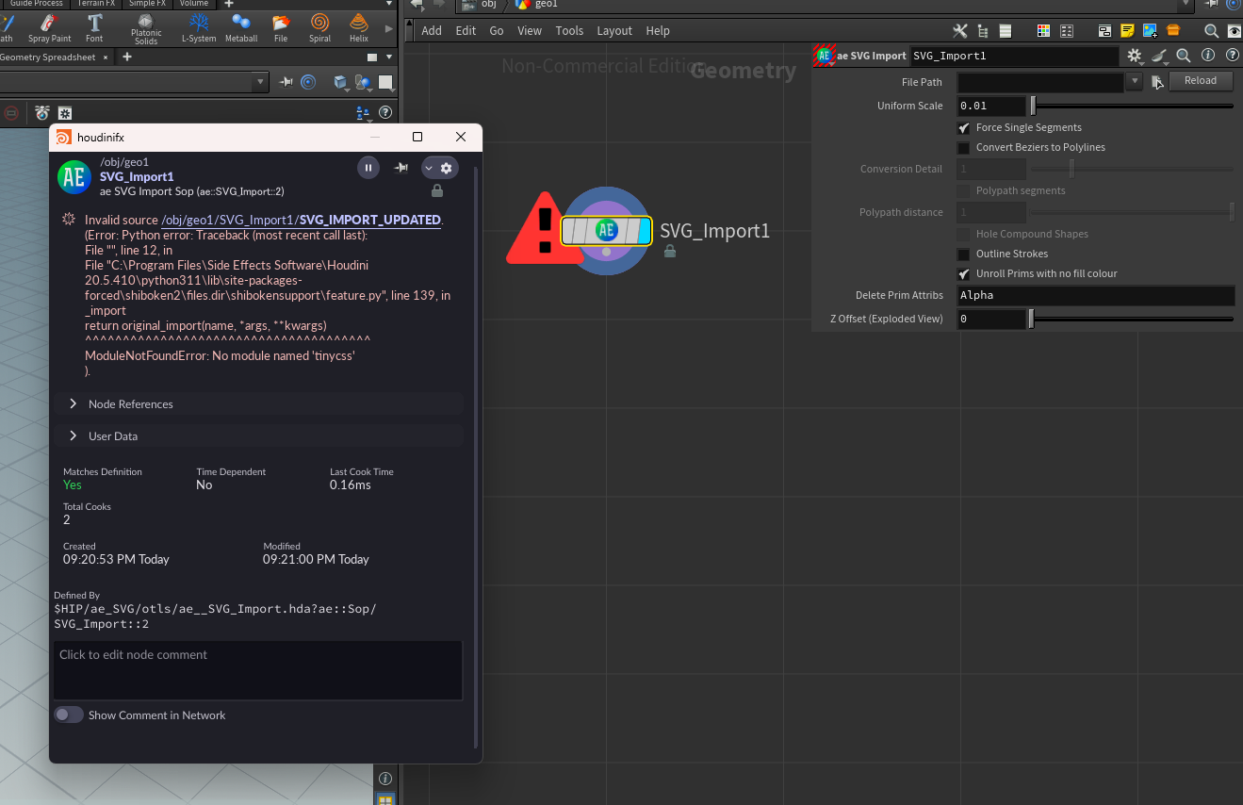Select the File shelf tool

[x=281, y=27]
